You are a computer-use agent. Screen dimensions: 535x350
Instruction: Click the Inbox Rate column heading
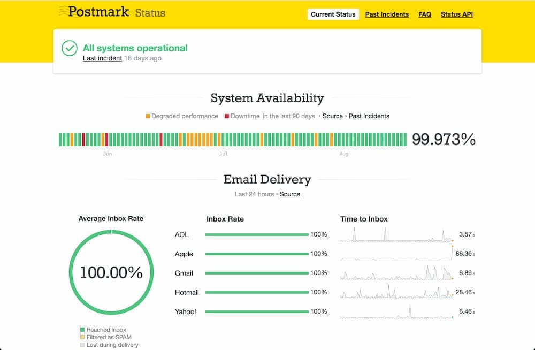pyautogui.click(x=225, y=219)
